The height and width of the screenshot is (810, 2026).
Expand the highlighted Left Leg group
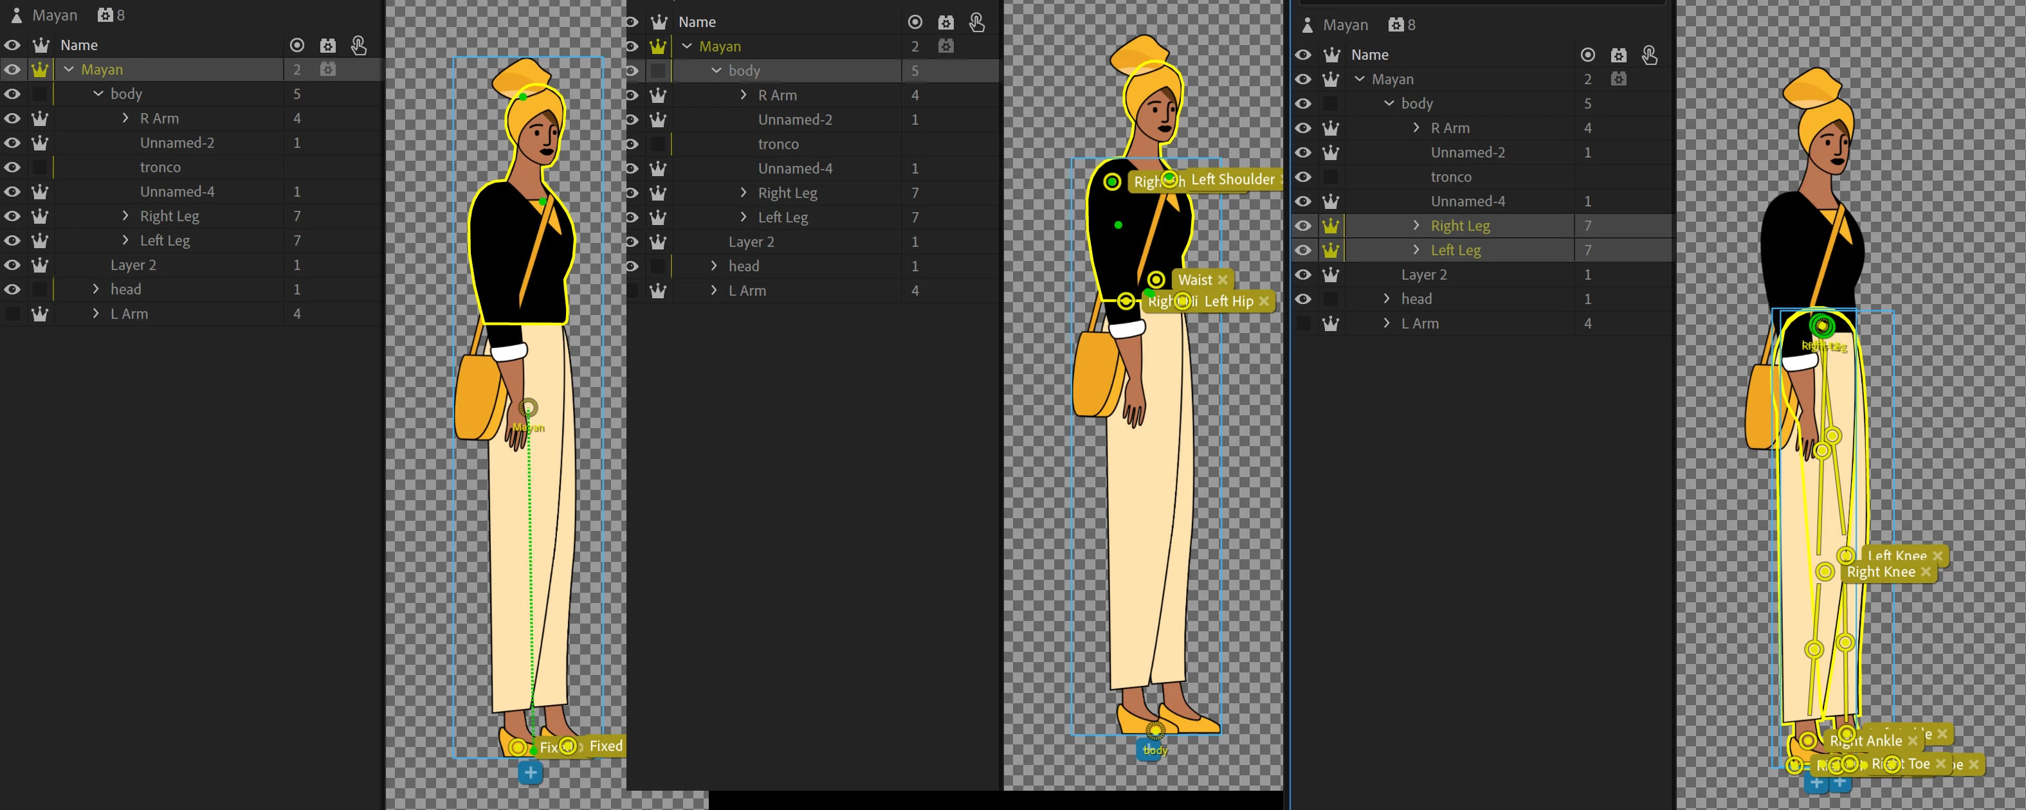pos(1416,250)
